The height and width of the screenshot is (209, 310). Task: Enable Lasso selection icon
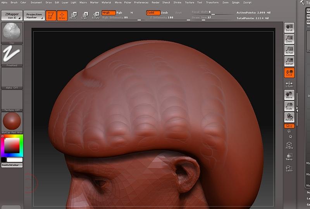coord(289,168)
